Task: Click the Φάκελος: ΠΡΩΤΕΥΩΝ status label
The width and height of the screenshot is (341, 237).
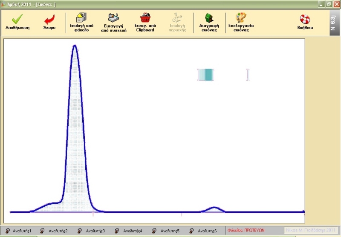Action: point(246,230)
